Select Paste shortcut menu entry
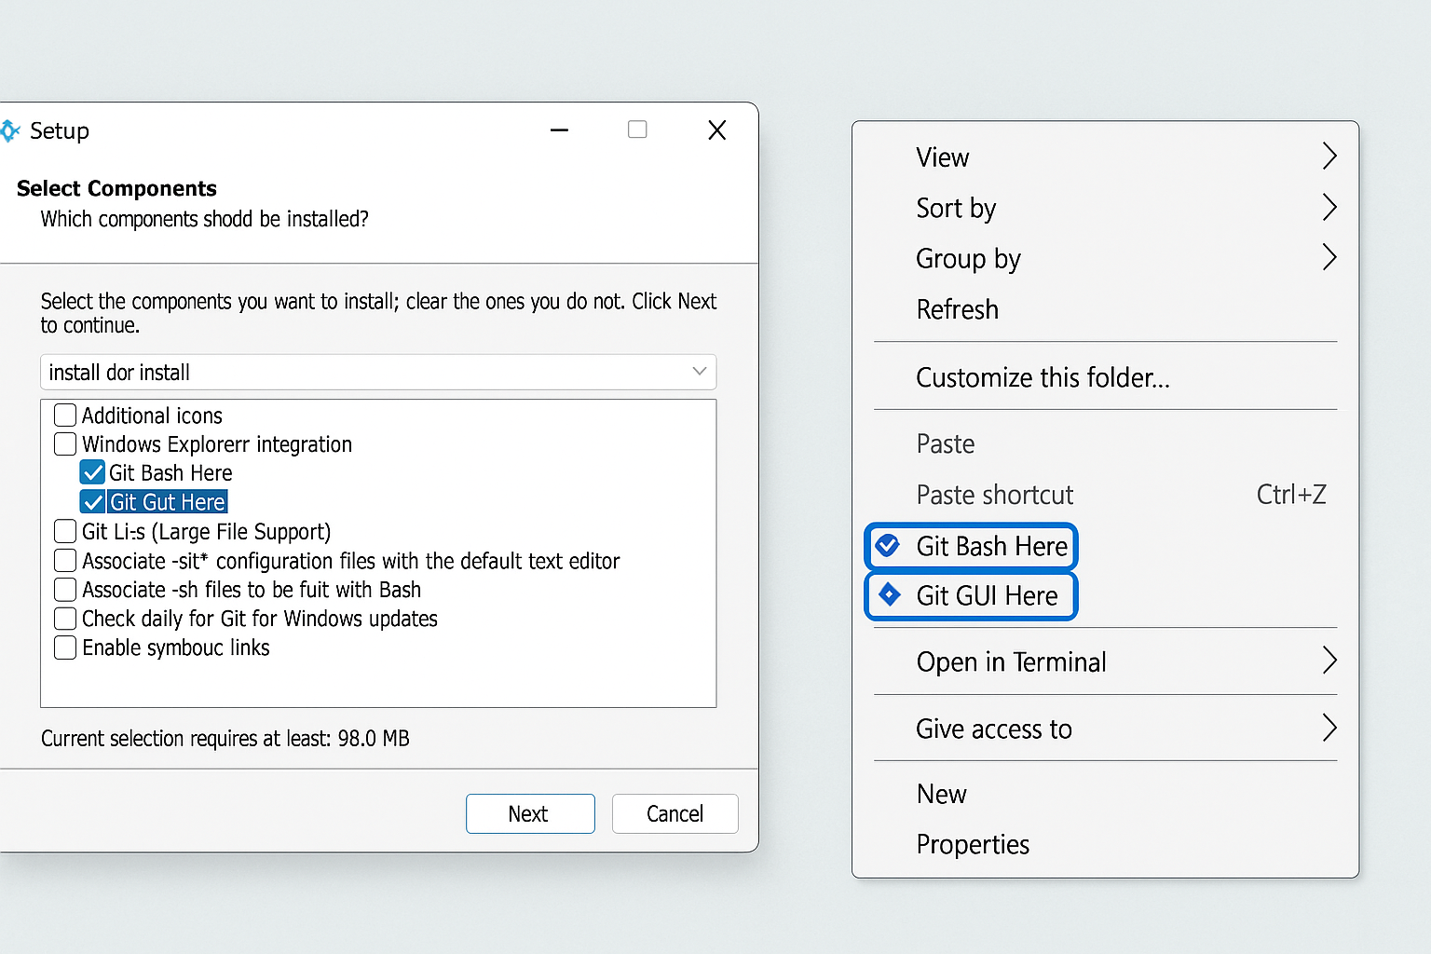This screenshot has width=1431, height=954. point(1105,494)
